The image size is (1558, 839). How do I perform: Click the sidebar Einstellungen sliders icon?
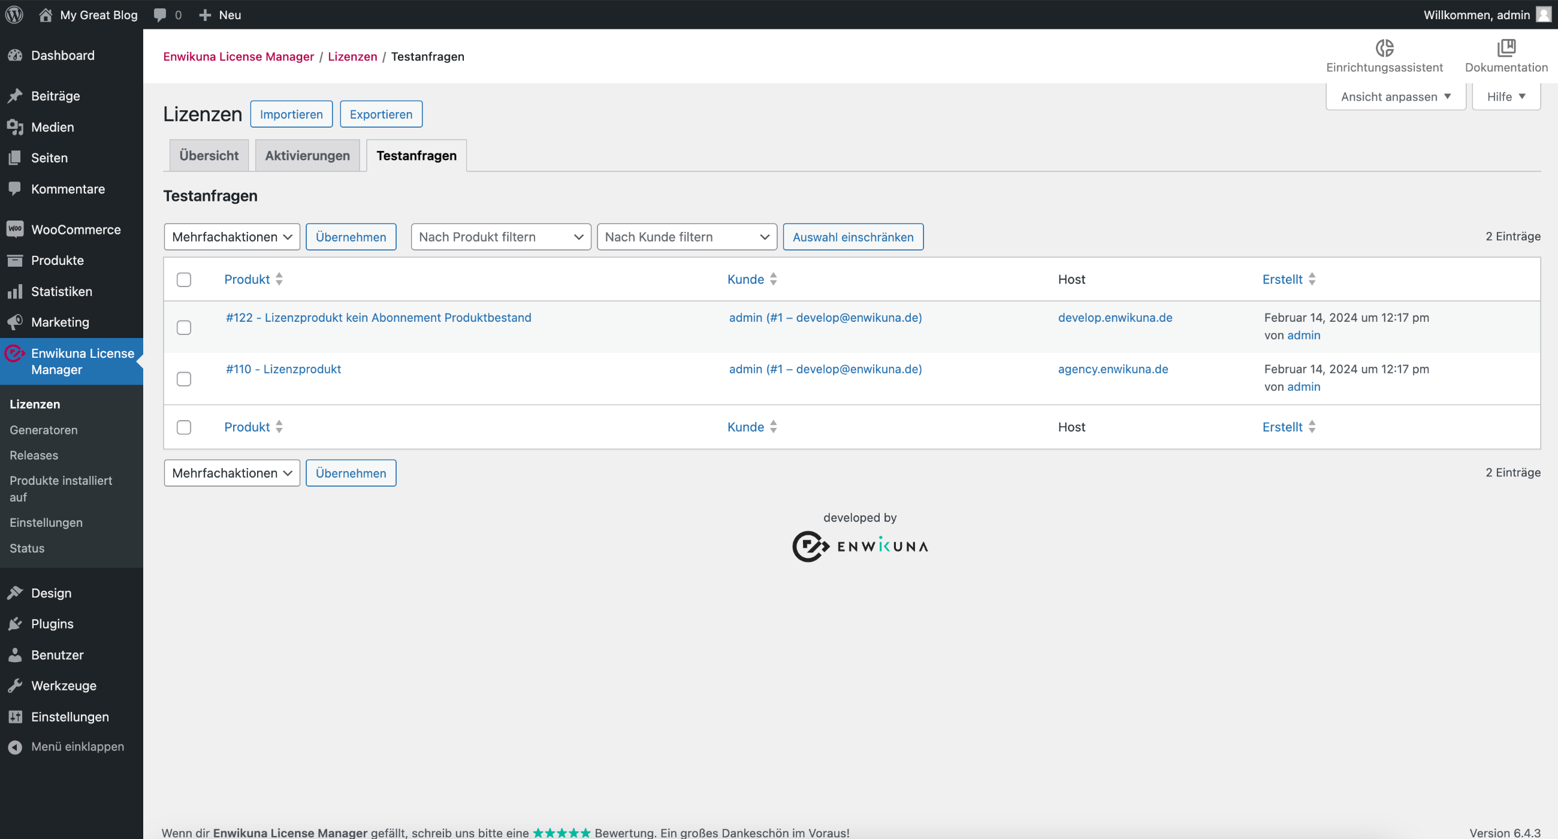[x=15, y=717]
